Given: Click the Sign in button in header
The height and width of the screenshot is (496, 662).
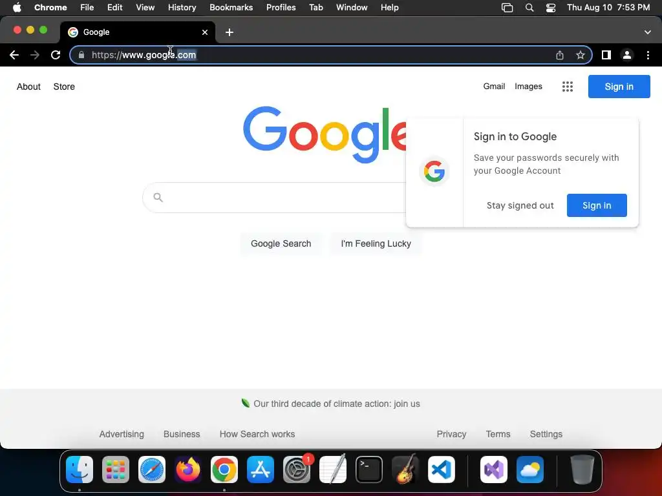Looking at the screenshot, I should tap(619, 87).
